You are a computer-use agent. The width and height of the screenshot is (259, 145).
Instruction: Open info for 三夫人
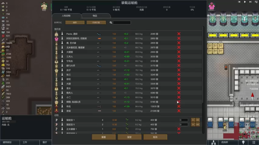tap(62, 56)
